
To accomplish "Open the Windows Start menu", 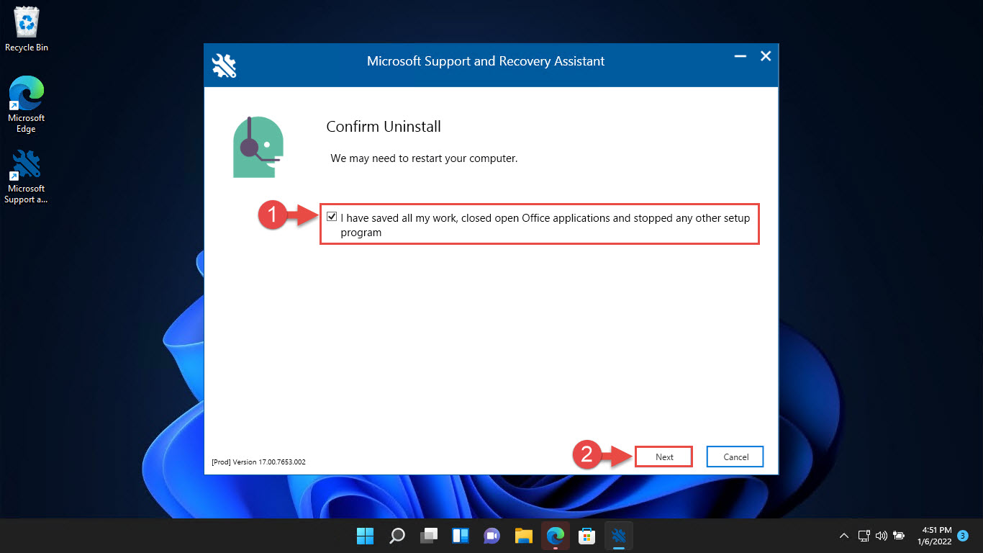I will [x=366, y=536].
